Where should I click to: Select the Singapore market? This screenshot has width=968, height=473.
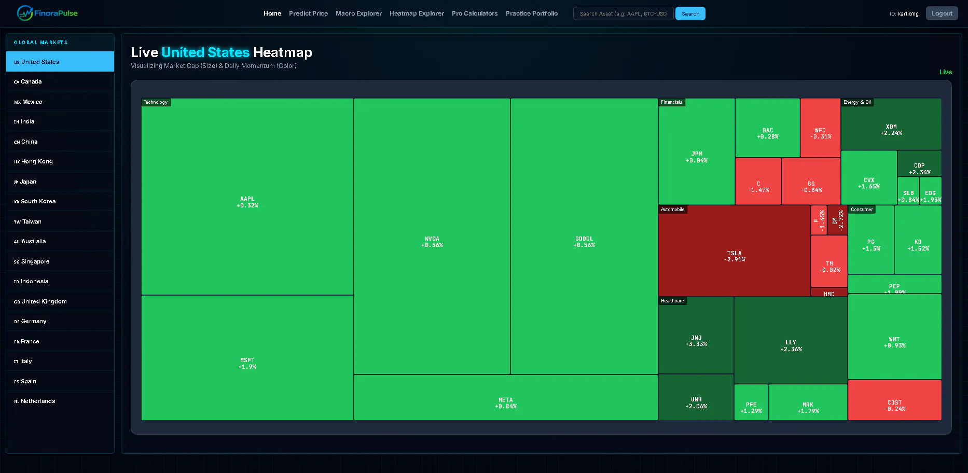60,261
